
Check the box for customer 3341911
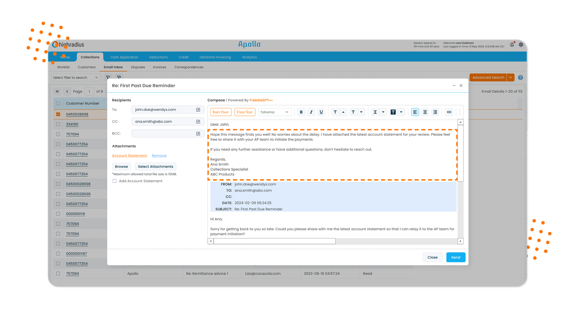point(58,124)
